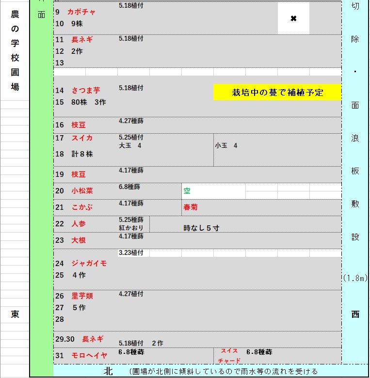Click the 東 direction label
The image size is (370, 378).
click(x=15, y=315)
